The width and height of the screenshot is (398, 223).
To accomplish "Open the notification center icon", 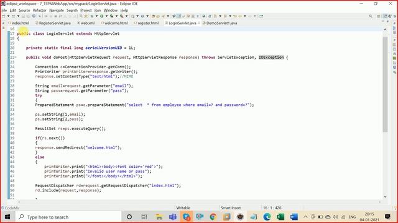I will point(387,217).
